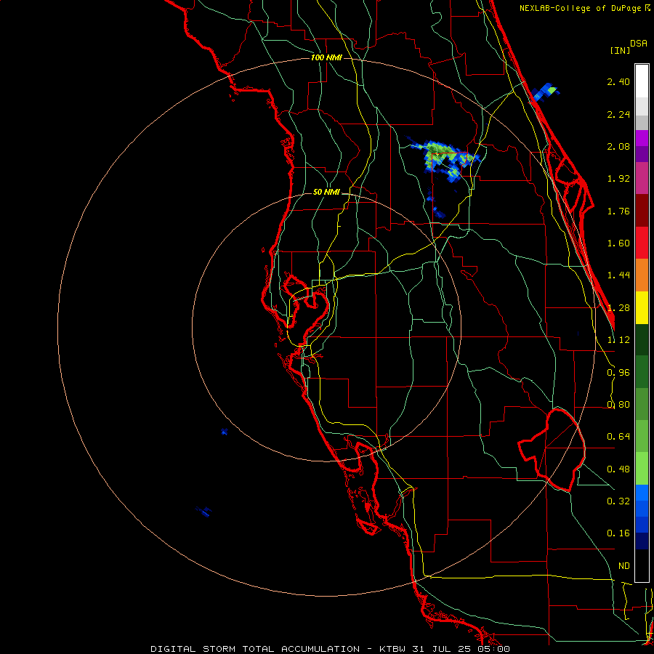The width and height of the screenshot is (654, 654).
Task: Click the southernmost blue echo in the Gulf
Action: tap(204, 511)
